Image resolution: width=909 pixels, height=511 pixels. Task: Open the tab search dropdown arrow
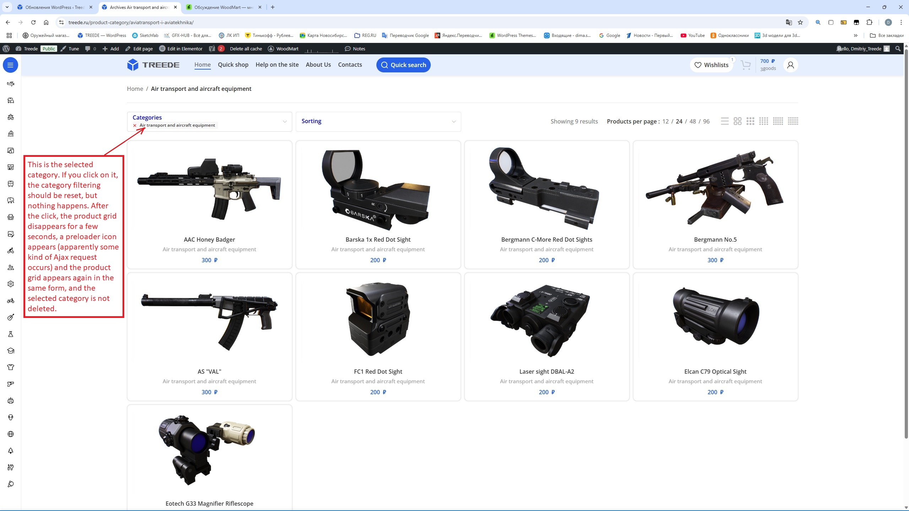[x=7, y=7]
